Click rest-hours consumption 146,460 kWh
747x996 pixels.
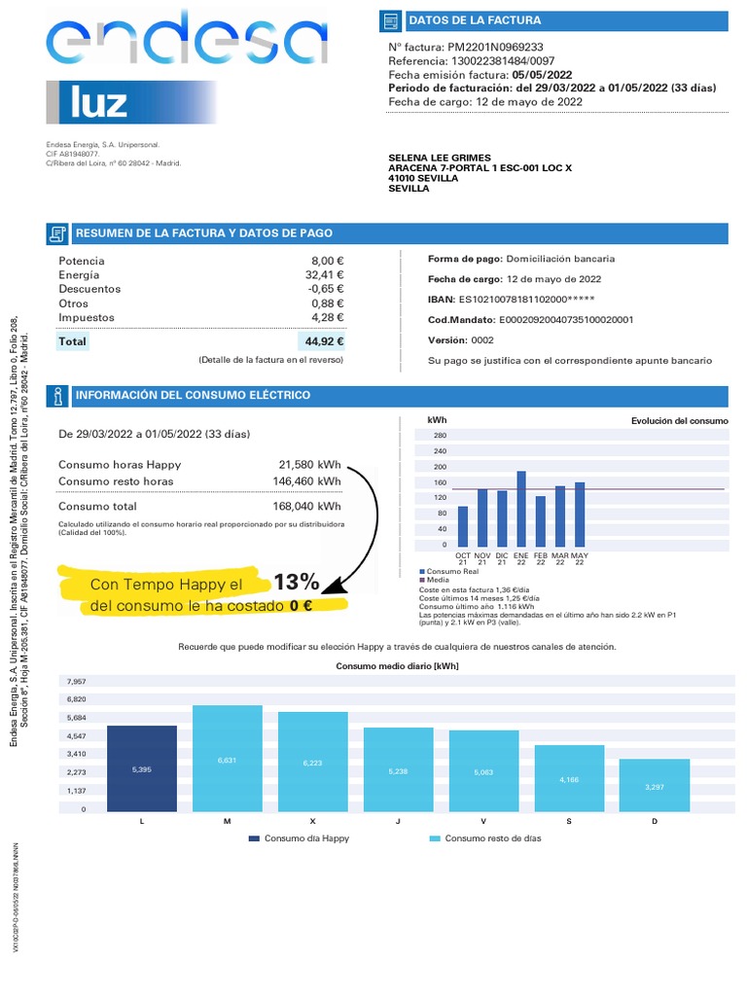point(306,481)
